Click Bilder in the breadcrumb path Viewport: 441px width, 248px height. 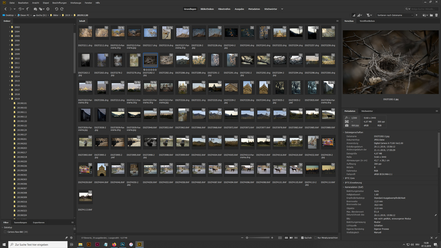pyautogui.click(x=56, y=15)
